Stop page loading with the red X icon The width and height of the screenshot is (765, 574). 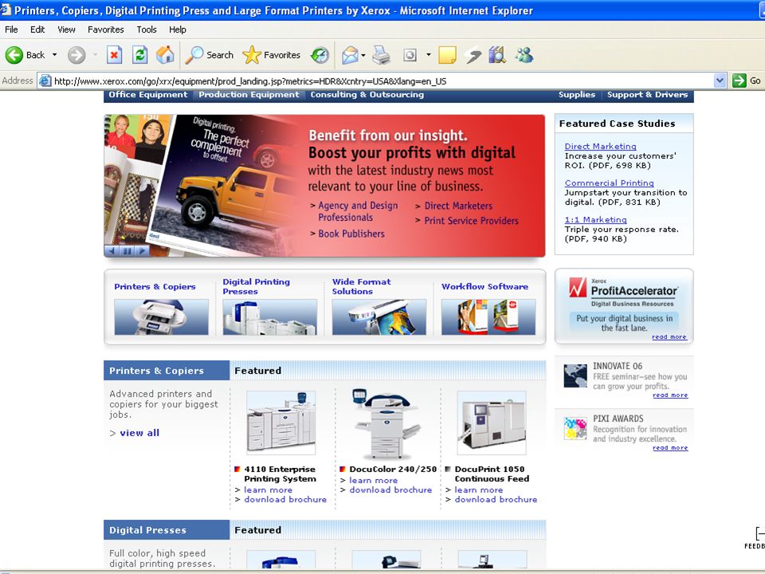(114, 55)
